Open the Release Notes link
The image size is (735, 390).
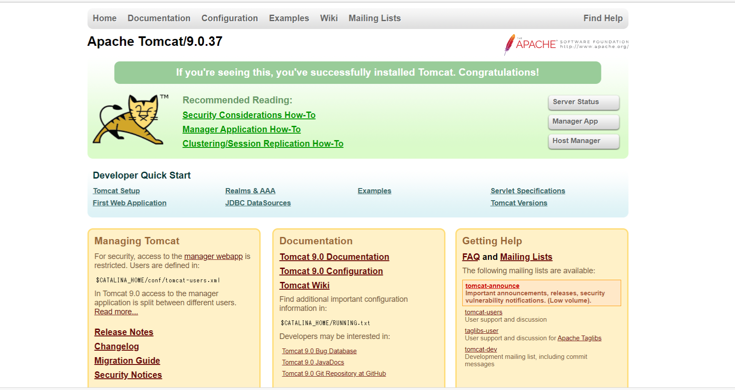[x=124, y=332]
